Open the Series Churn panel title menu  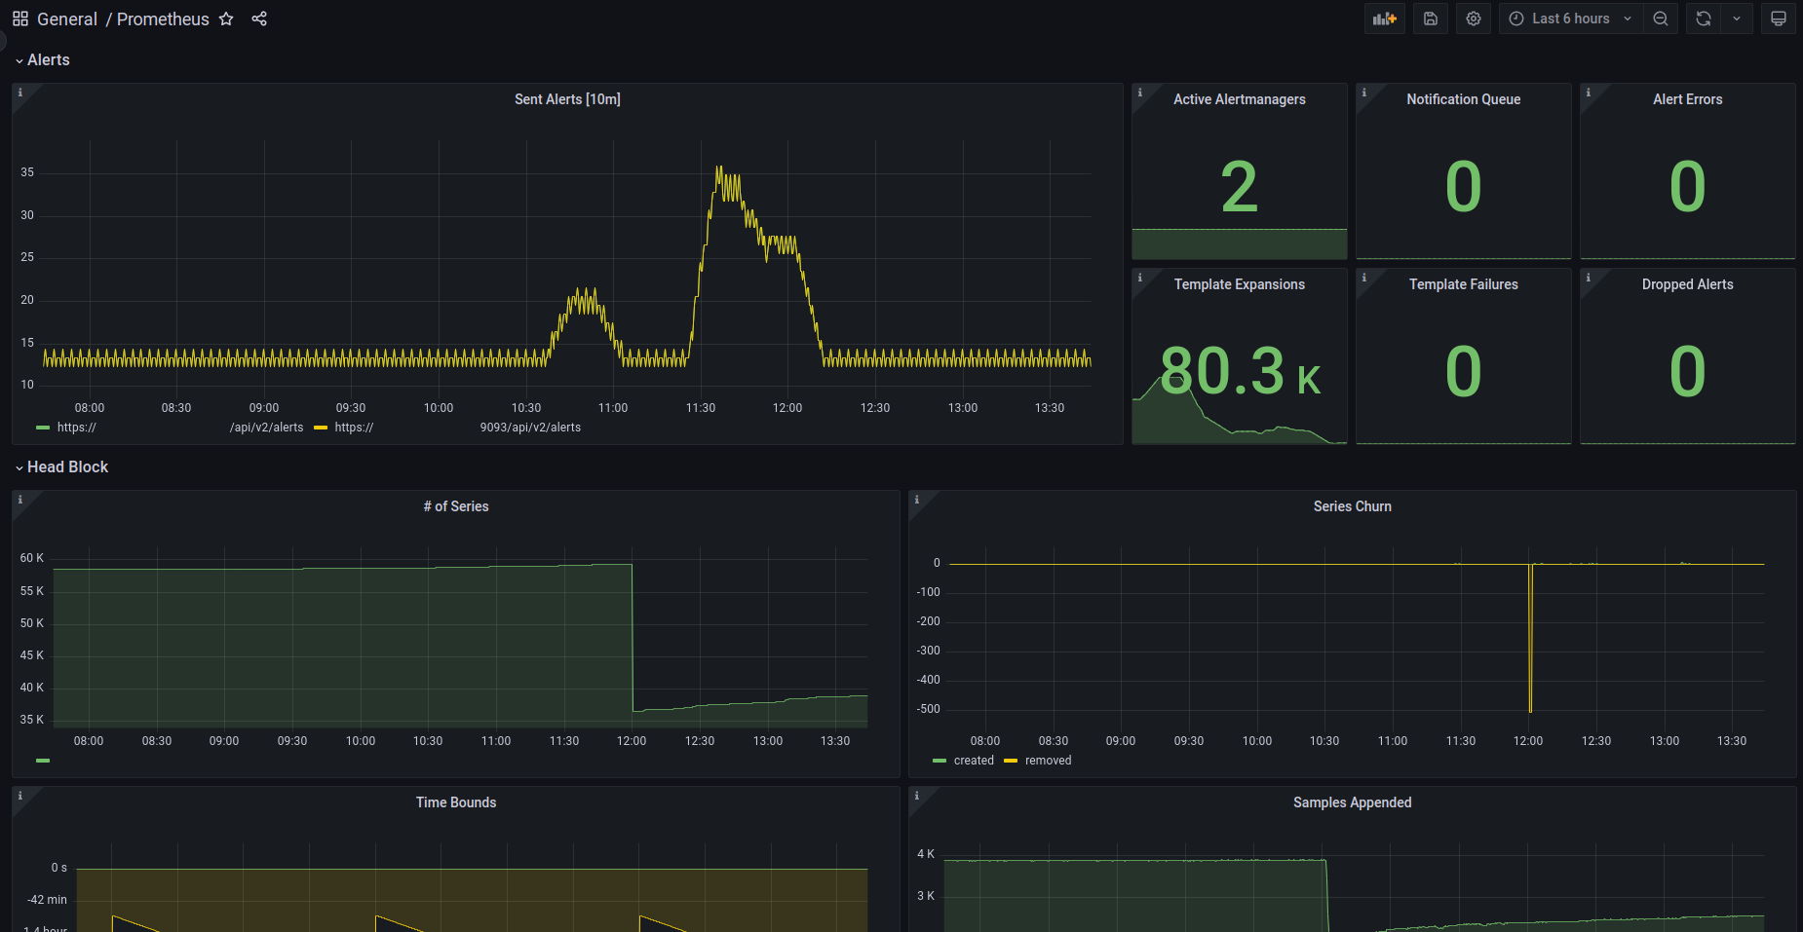coord(1352,506)
